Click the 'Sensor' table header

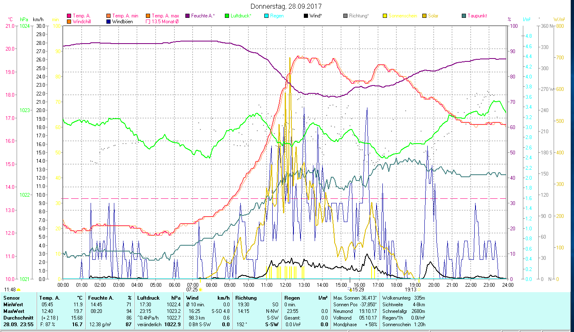tap(11, 298)
